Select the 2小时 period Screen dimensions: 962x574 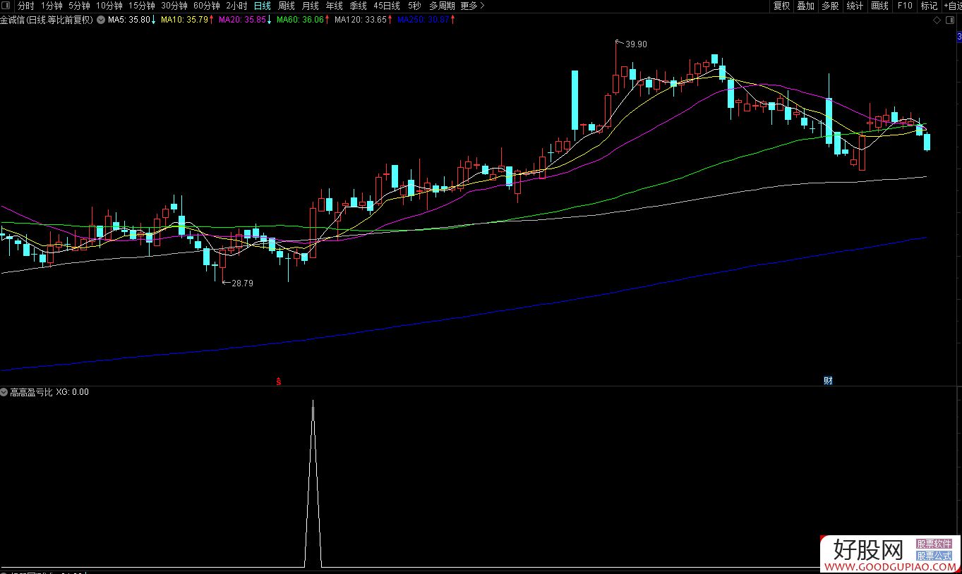pos(236,6)
